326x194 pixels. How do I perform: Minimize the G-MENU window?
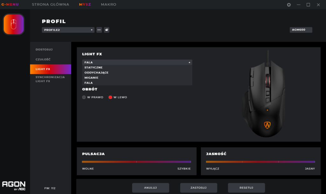pyautogui.click(x=299, y=4)
